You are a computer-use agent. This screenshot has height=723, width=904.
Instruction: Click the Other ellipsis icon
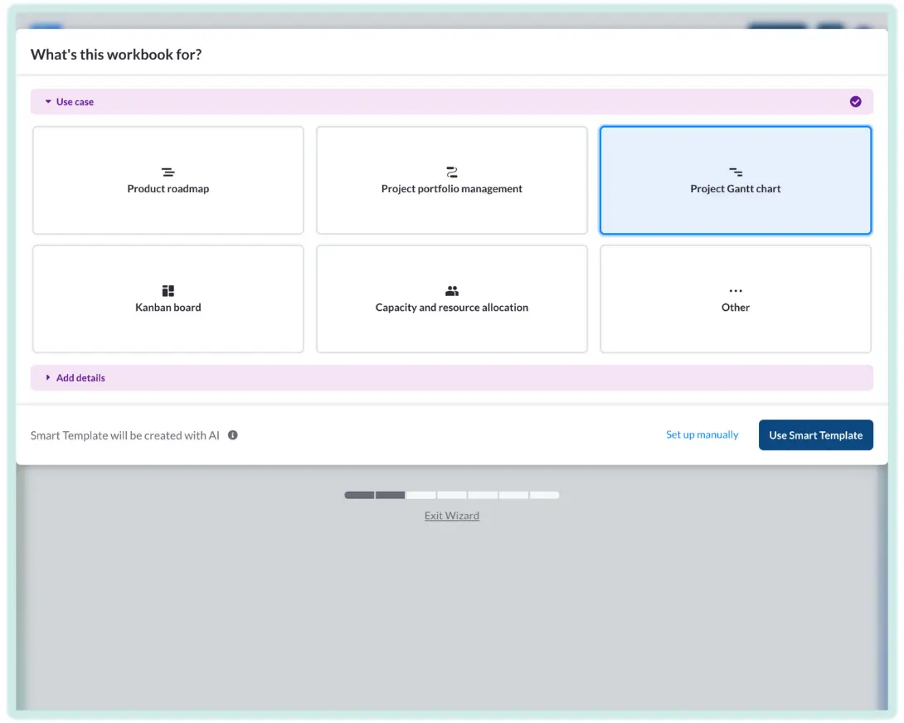click(x=735, y=290)
